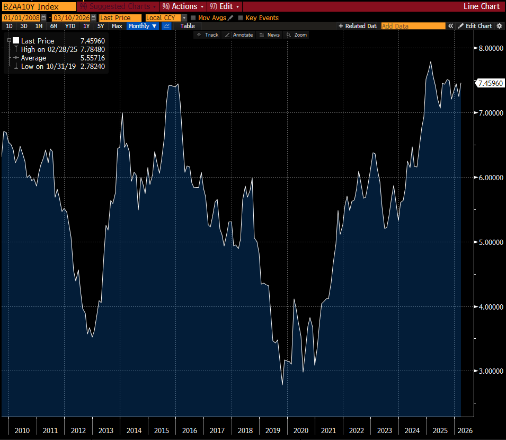
Task: Select the 1D range tab
Action: point(10,26)
